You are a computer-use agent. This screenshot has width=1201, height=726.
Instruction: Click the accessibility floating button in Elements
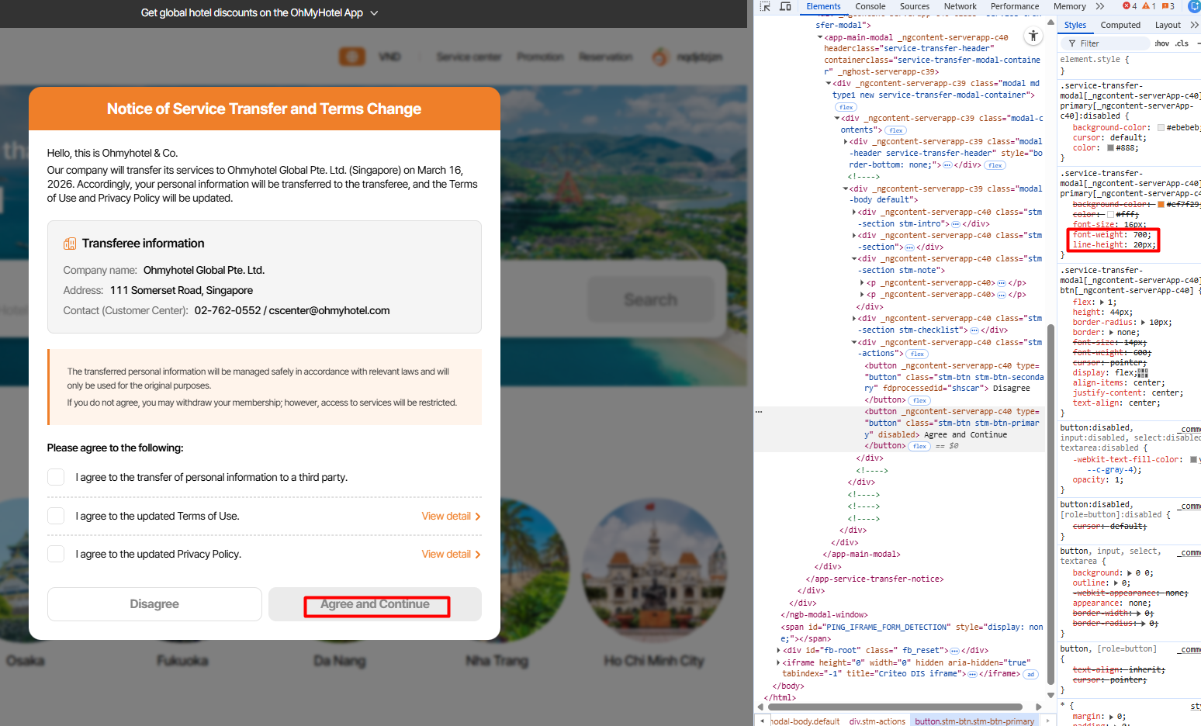click(1033, 36)
